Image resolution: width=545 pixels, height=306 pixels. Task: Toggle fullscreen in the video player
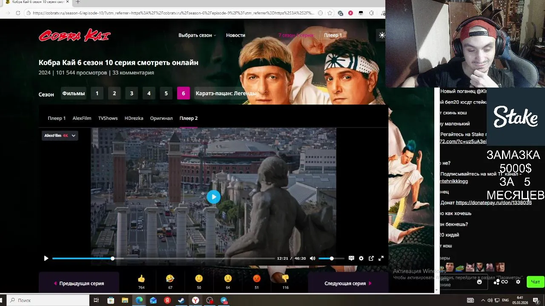pyautogui.click(x=381, y=258)
